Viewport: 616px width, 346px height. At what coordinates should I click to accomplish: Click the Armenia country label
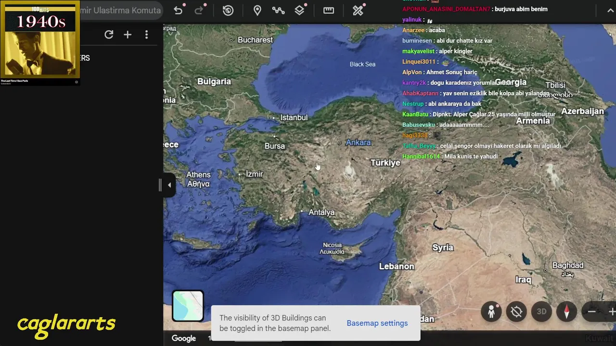pyautogui.click(x=533, y=121)
